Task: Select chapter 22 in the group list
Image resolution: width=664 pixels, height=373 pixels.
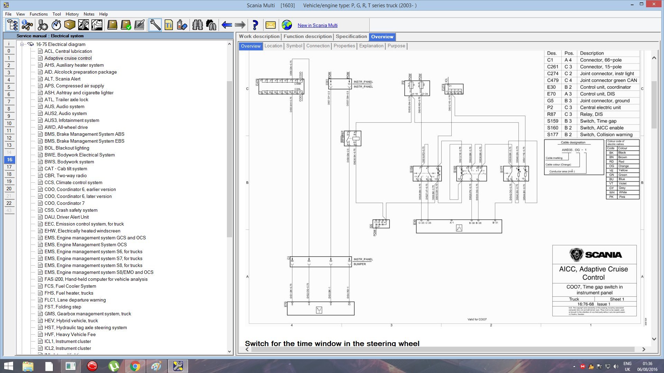Action: click(9, 203)
